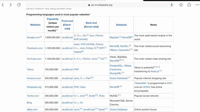Click Bigtable database link
The image size is (200, 112).
[114, 37]
